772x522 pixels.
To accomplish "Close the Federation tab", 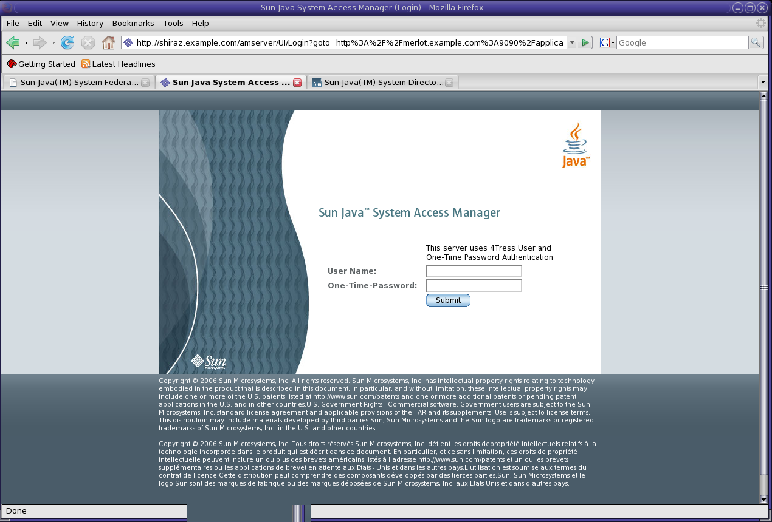I will 145,83.
